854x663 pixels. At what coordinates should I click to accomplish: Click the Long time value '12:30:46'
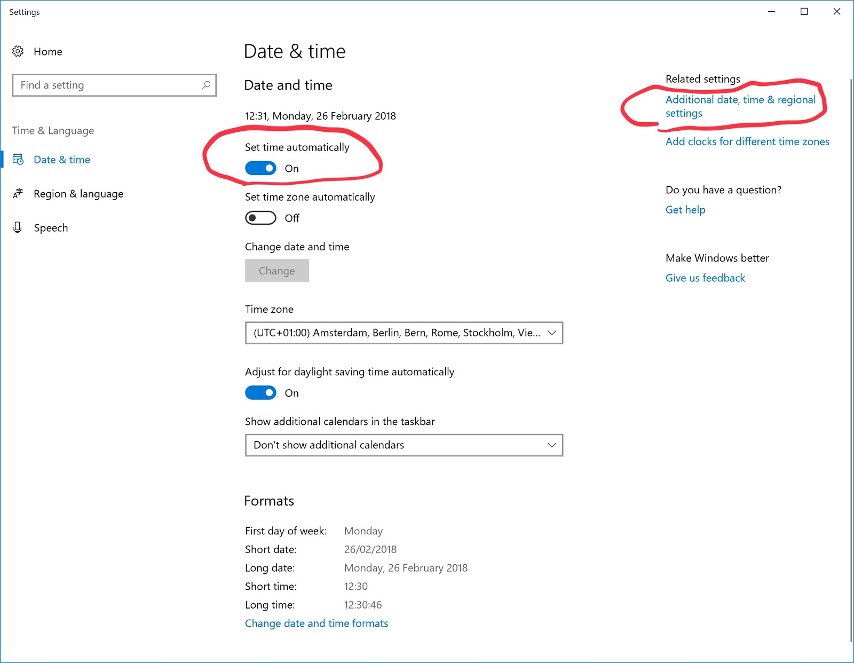click(363, 605)
